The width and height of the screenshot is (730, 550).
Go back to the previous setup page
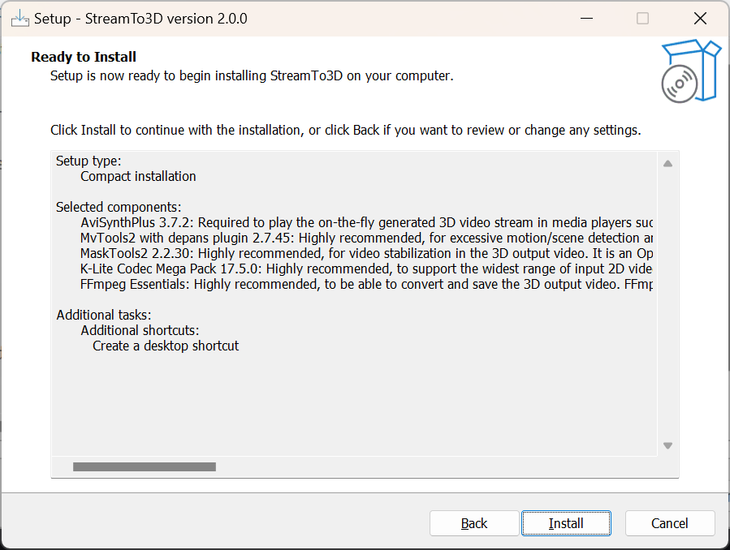click(474, 523)
